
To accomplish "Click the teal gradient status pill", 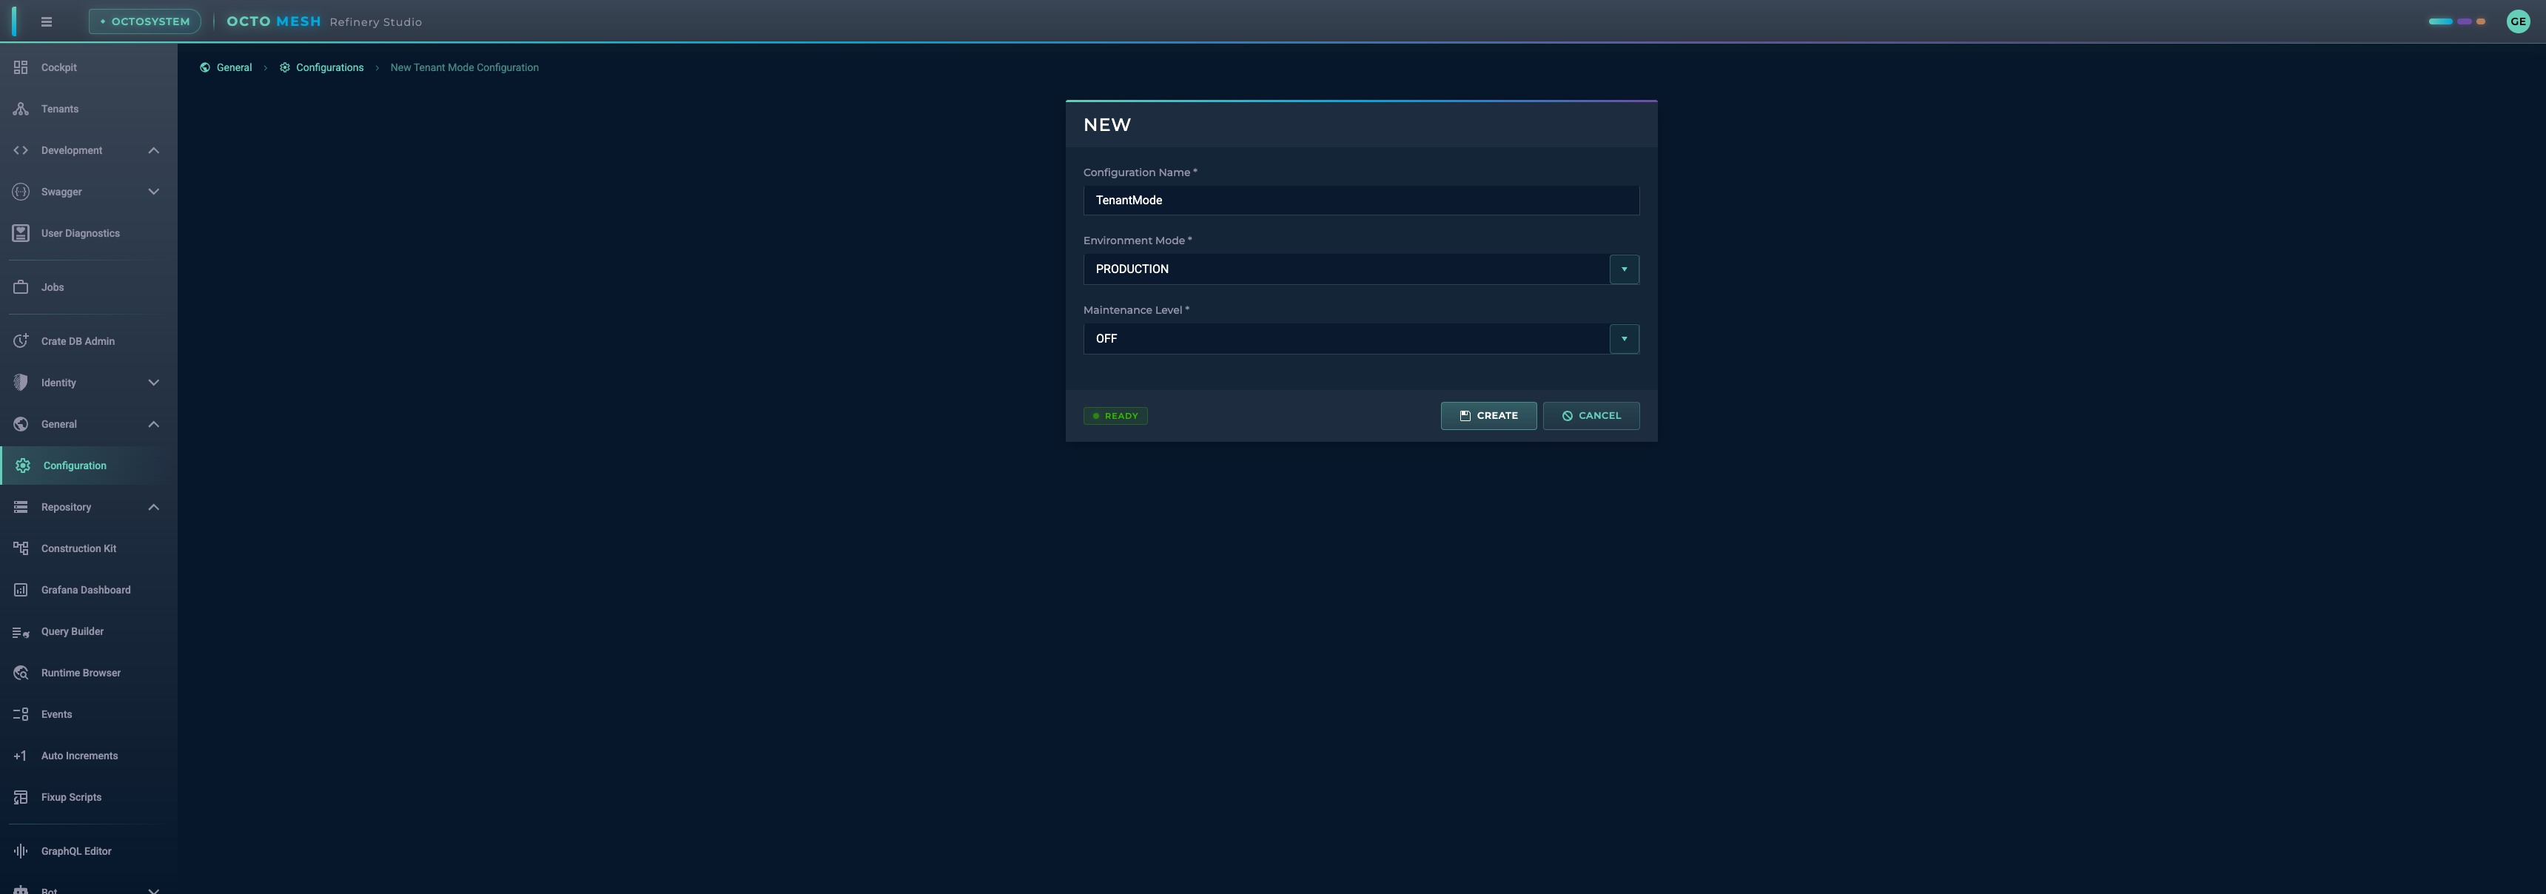I will pos(2440,21).
